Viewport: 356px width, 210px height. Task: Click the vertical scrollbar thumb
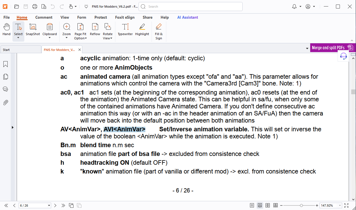pos(353,92)
